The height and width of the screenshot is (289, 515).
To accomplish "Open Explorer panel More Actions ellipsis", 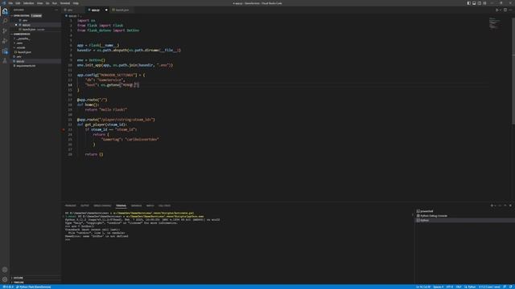I will point(56,10).
